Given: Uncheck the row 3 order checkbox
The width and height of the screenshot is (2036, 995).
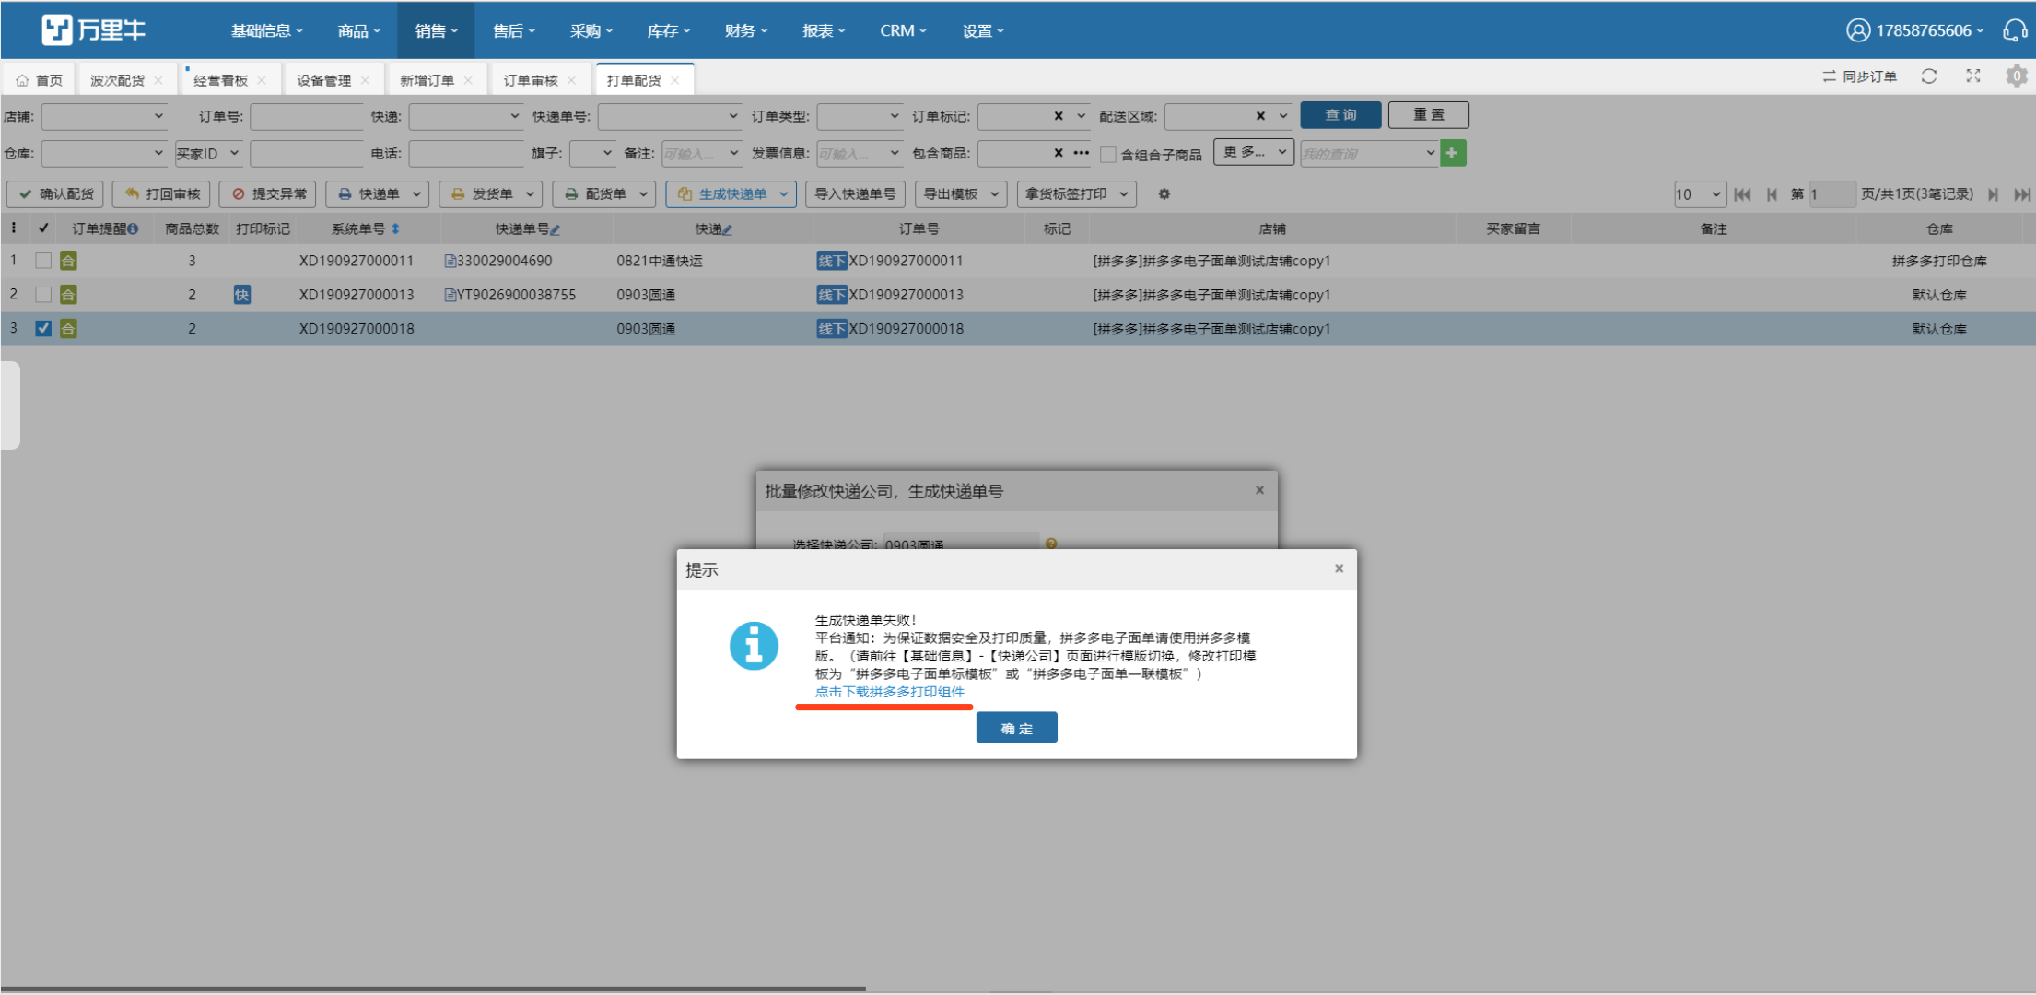Looking at the screenshot, I should click(x=43, y=328).
